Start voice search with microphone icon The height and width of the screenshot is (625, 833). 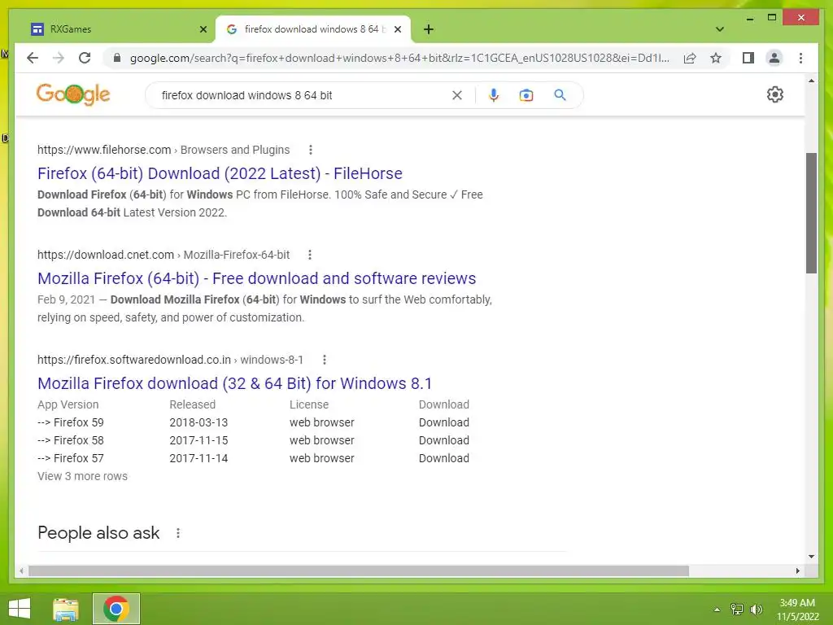[494, 95]
